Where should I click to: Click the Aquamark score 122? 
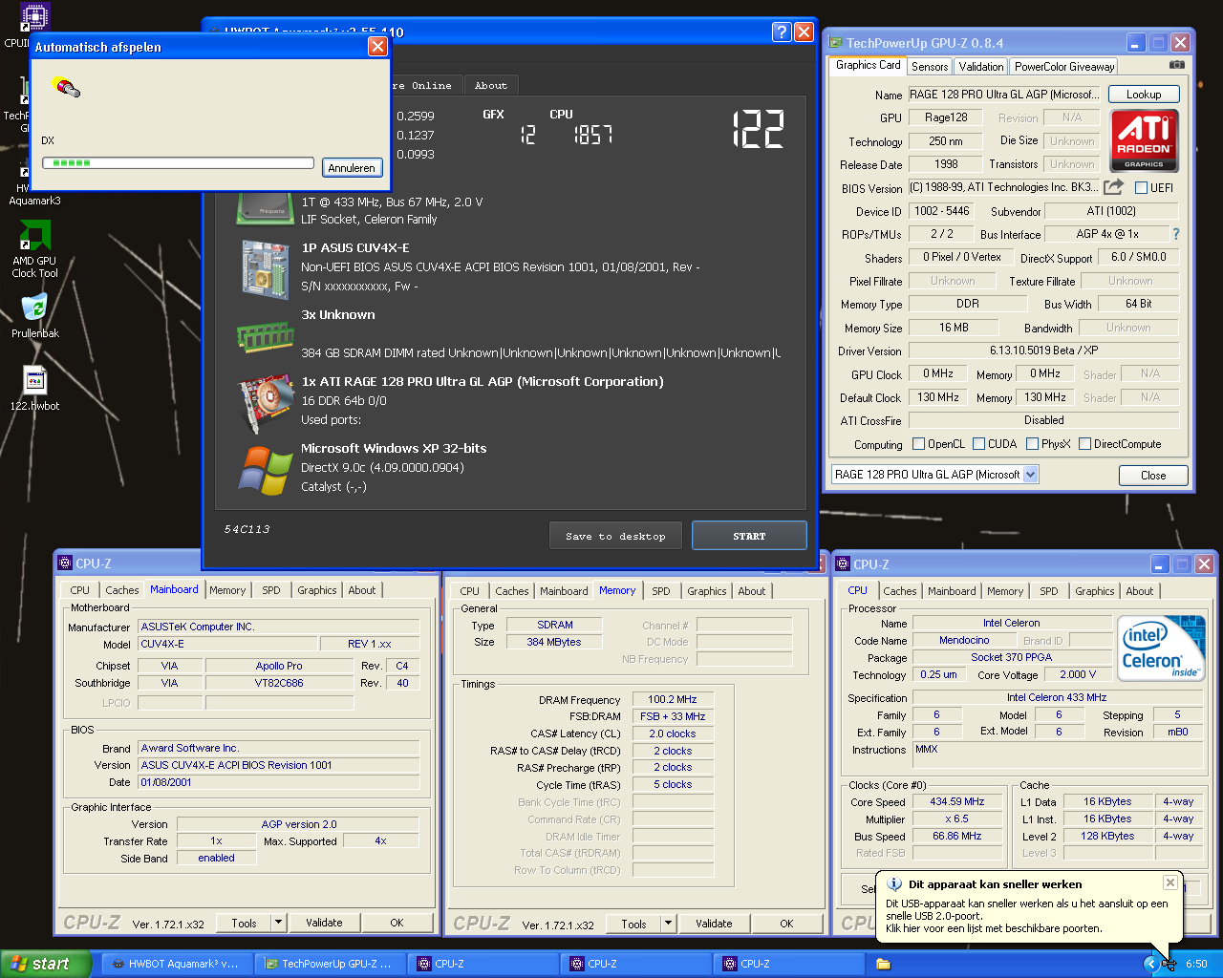coord(759,129)
